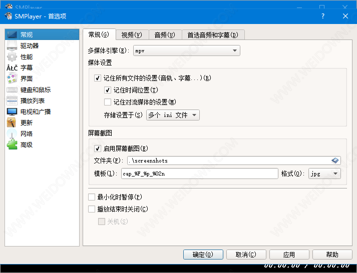Viewport: 357px width, 273px height.
Task: Uncheck 记住时间位置 checkbox
Action: (108, 90)
